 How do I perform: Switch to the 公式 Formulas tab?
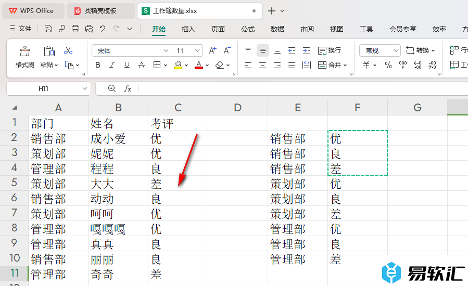click(x=248, y=29)
